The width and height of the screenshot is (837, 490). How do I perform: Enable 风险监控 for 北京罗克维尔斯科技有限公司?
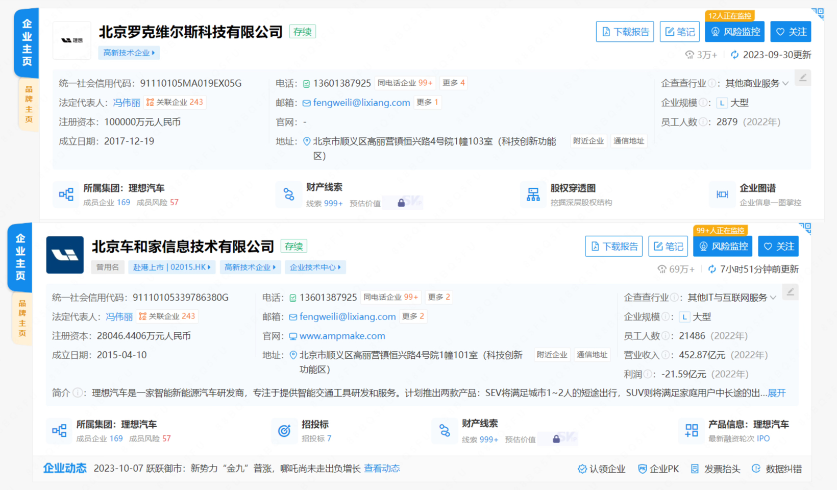735,32
